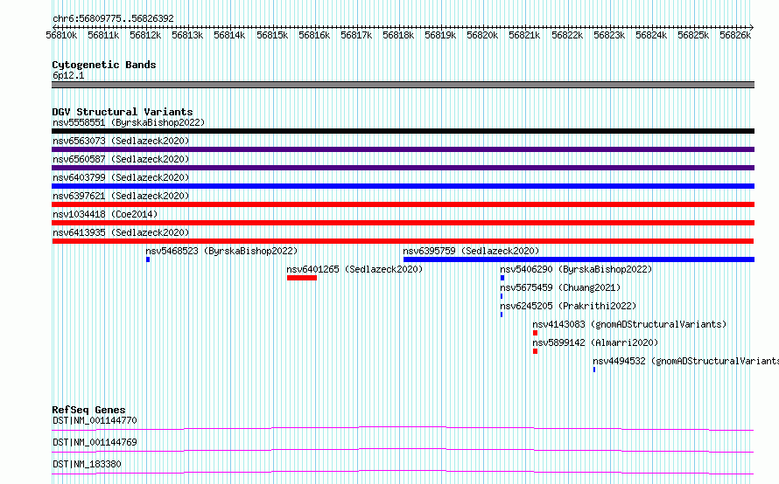The image size is (779, 484).
Task: Click the 56824k ruler tick label
Action: pos(651,35)
